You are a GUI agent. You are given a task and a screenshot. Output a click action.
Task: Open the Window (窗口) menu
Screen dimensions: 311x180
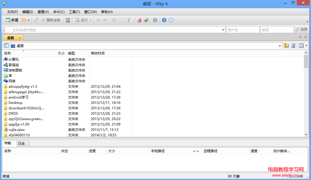[x=91, y=12]
